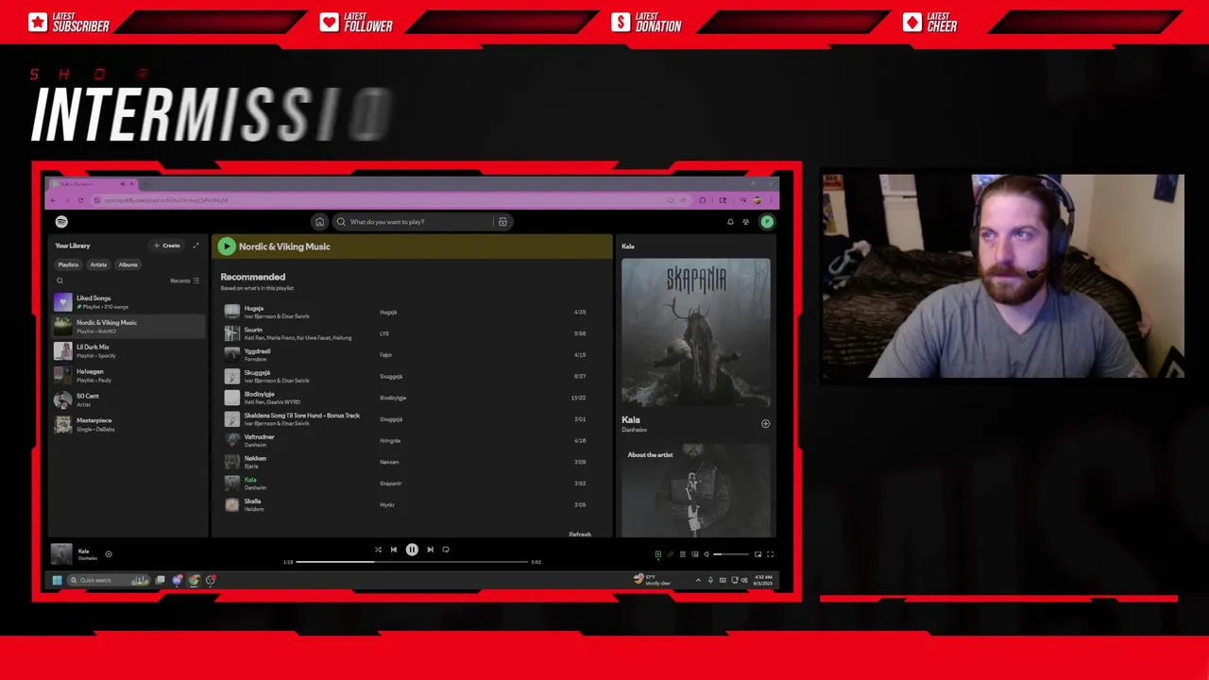Image resolution: width=1209 pixels, height=680 pixels.
Task: Open the Chrome extensions menu
Action: tap(702, 200)
